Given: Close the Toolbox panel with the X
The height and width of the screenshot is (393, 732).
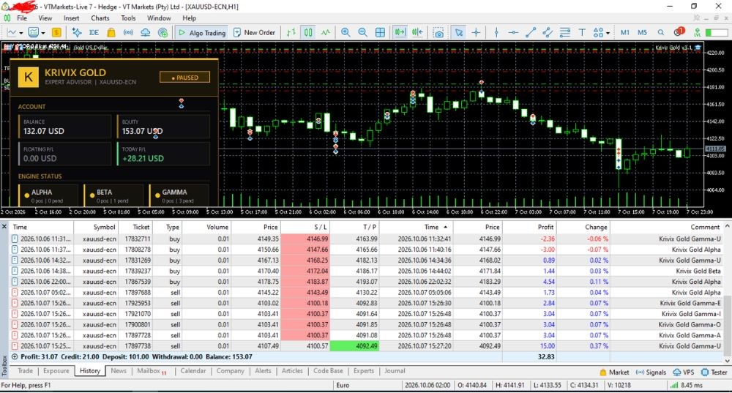Looking at the screenshot, I should pyautogui.click(x=4, y=227).
